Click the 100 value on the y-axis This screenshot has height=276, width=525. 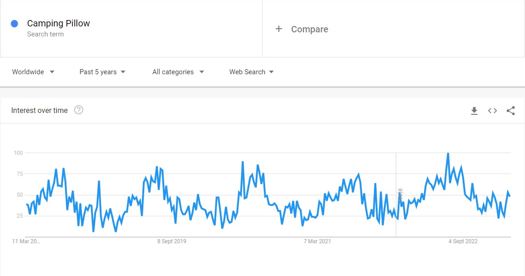pos(18,153)
